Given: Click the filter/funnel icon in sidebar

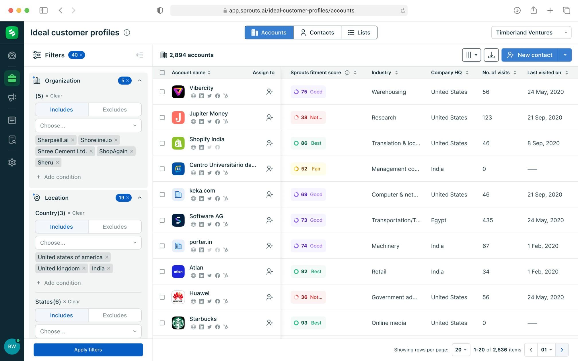Looking at the screenshot, I should point(36,54).
